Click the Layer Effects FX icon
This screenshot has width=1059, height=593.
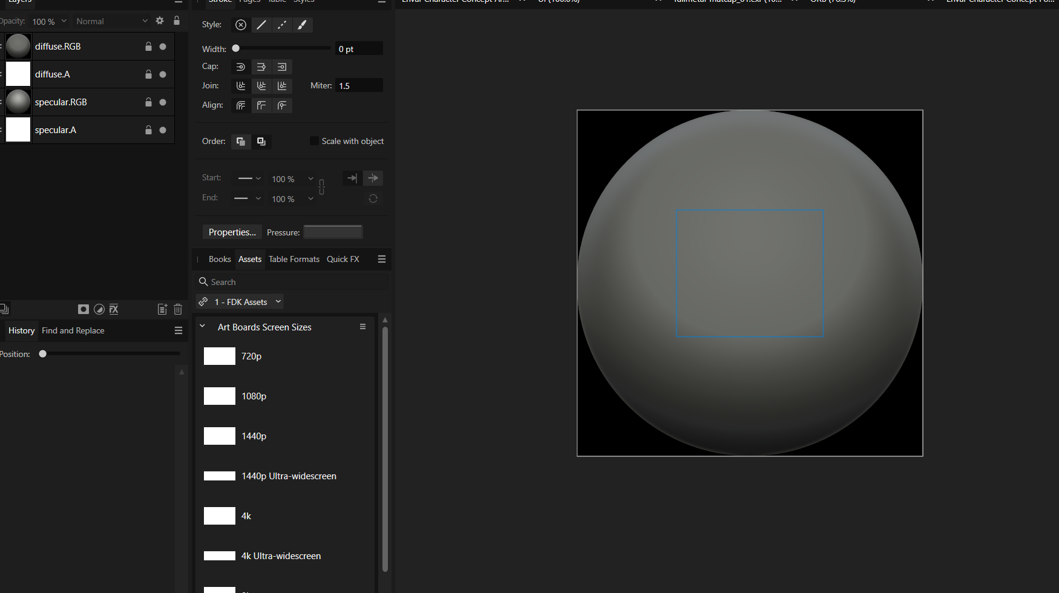pos(114,309)
